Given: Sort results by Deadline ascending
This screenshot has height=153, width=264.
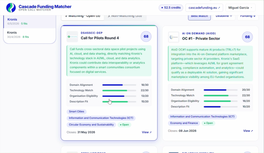Looking at the screenshot, I should (x=224, y=16).
